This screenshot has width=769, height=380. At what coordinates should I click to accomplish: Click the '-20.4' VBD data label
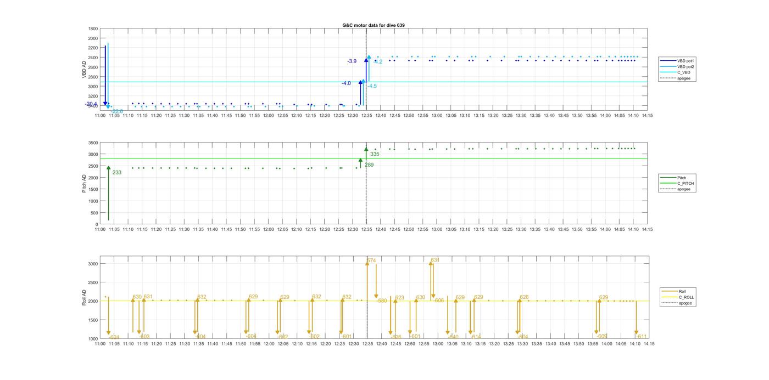pyautogui.click(x=91, y=104)
